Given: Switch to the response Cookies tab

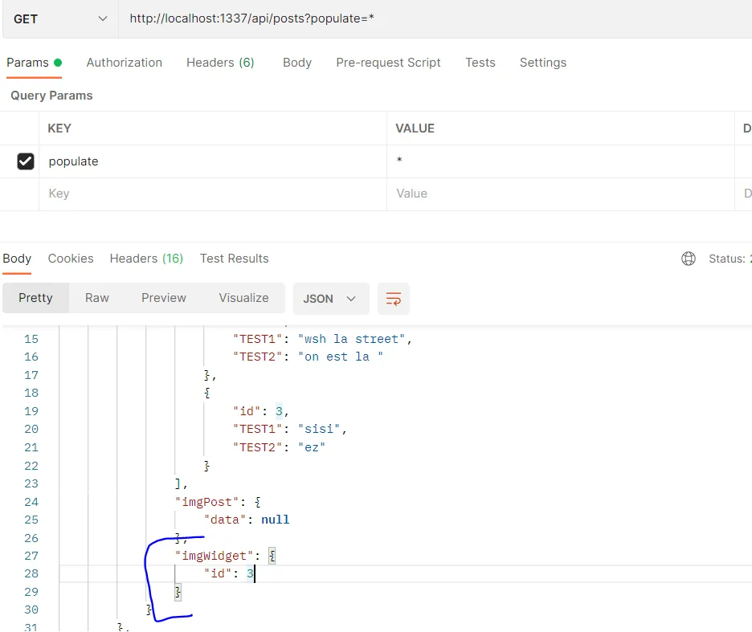Looking at the screenshot, I should (x=71, y=259).
